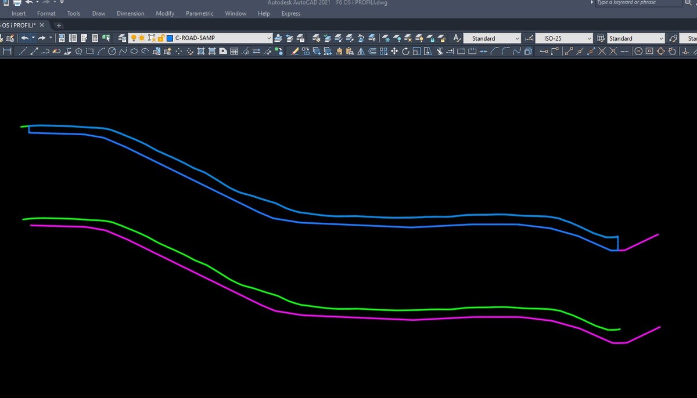The height and width of the screenshot is (398, 697).
Task: Open the QuickCalc calculator icon
Action: pyautogui.click(x=95, y=38)
